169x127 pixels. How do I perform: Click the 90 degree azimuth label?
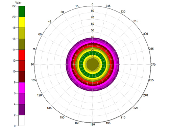click(32, 64)
